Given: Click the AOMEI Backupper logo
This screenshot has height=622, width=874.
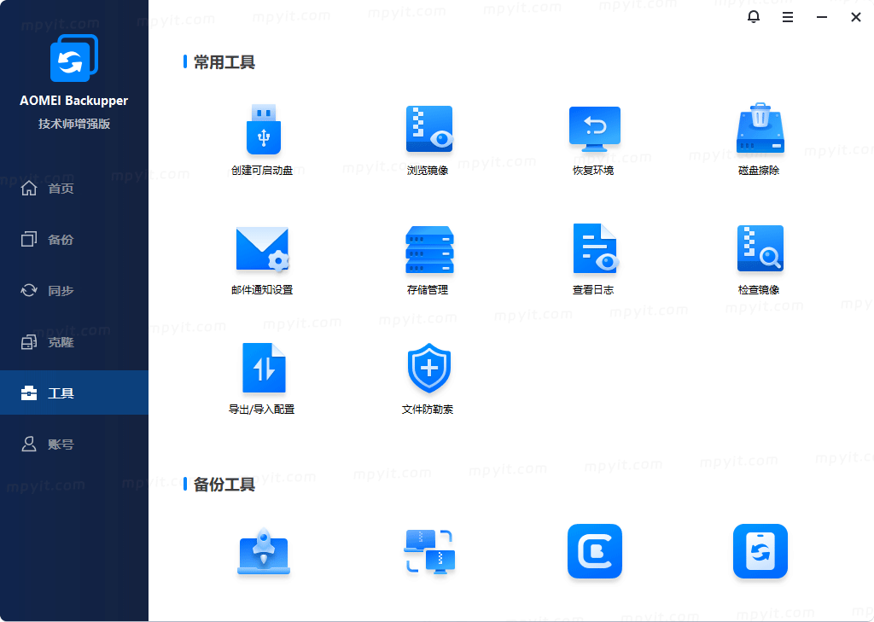Looking at the screenshot, I should (x=73, y=58).
